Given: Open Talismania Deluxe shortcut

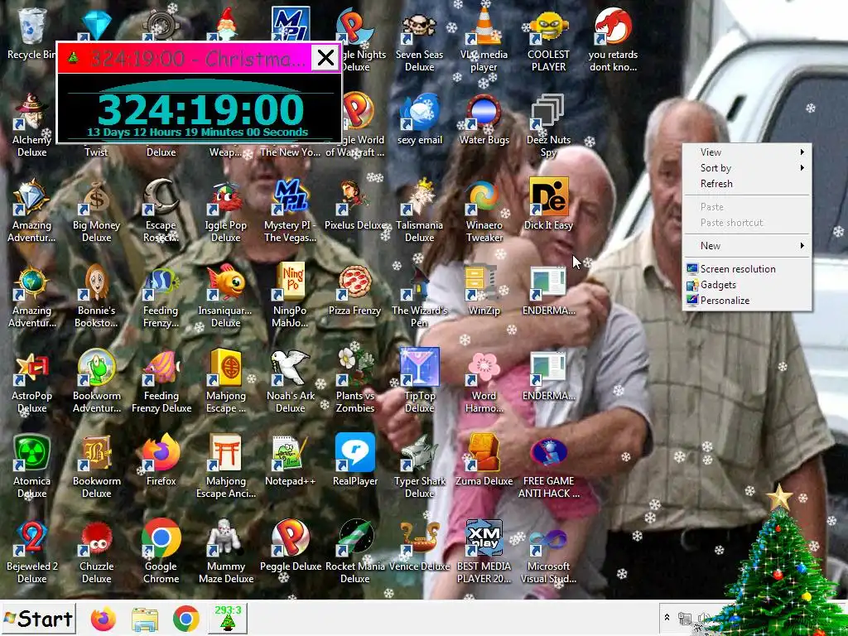Looking at the screenshot, I should 419,210.
